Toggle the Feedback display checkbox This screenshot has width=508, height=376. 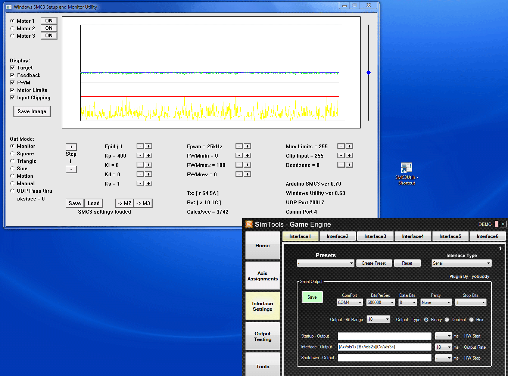(x=12, y=75)
